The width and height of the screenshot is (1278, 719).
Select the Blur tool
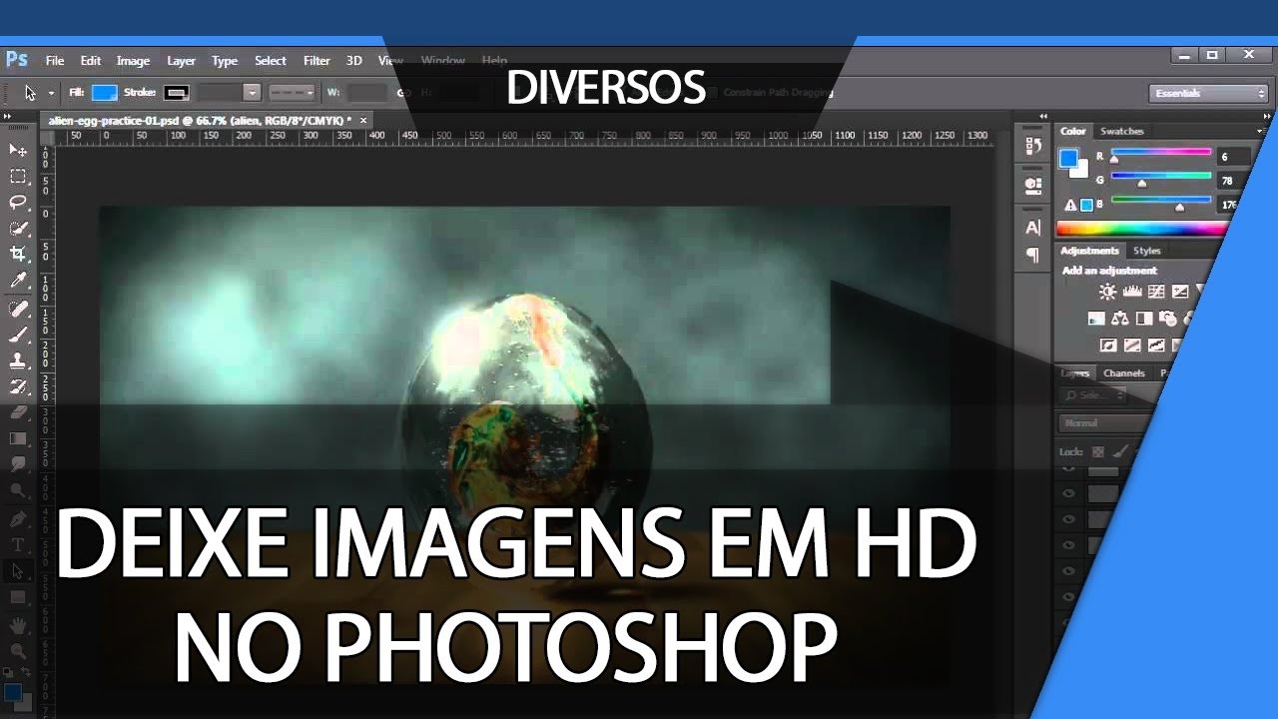tap(18, 464)
